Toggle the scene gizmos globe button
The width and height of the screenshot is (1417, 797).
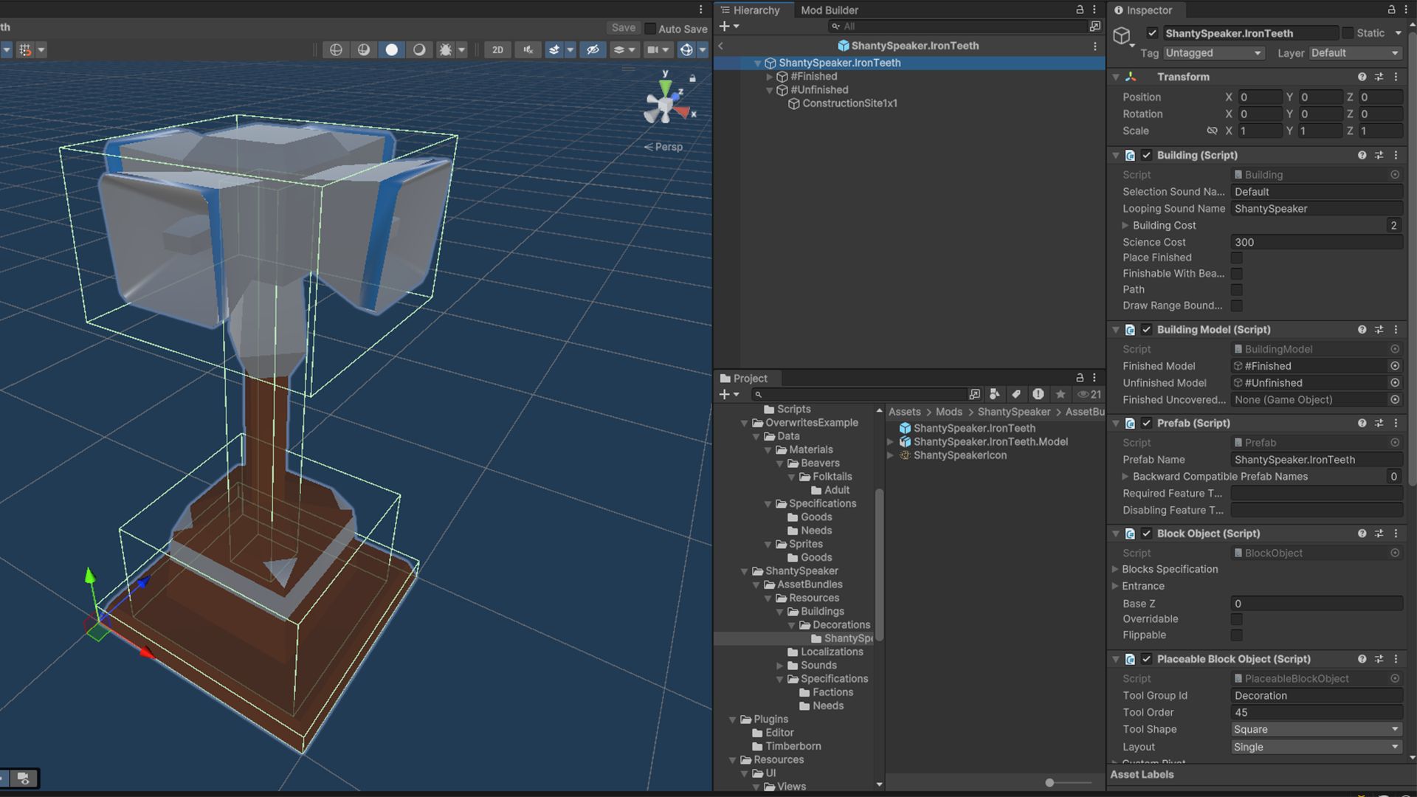tap(686, 49)
